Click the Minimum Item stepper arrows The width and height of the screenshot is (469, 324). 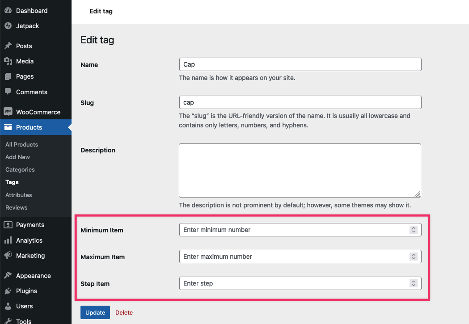click(414, 230)
